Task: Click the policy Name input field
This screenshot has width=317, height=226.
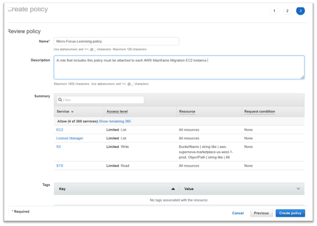Action: coord(116,41)
